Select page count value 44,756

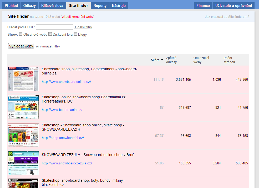click(x=243, y=108)
